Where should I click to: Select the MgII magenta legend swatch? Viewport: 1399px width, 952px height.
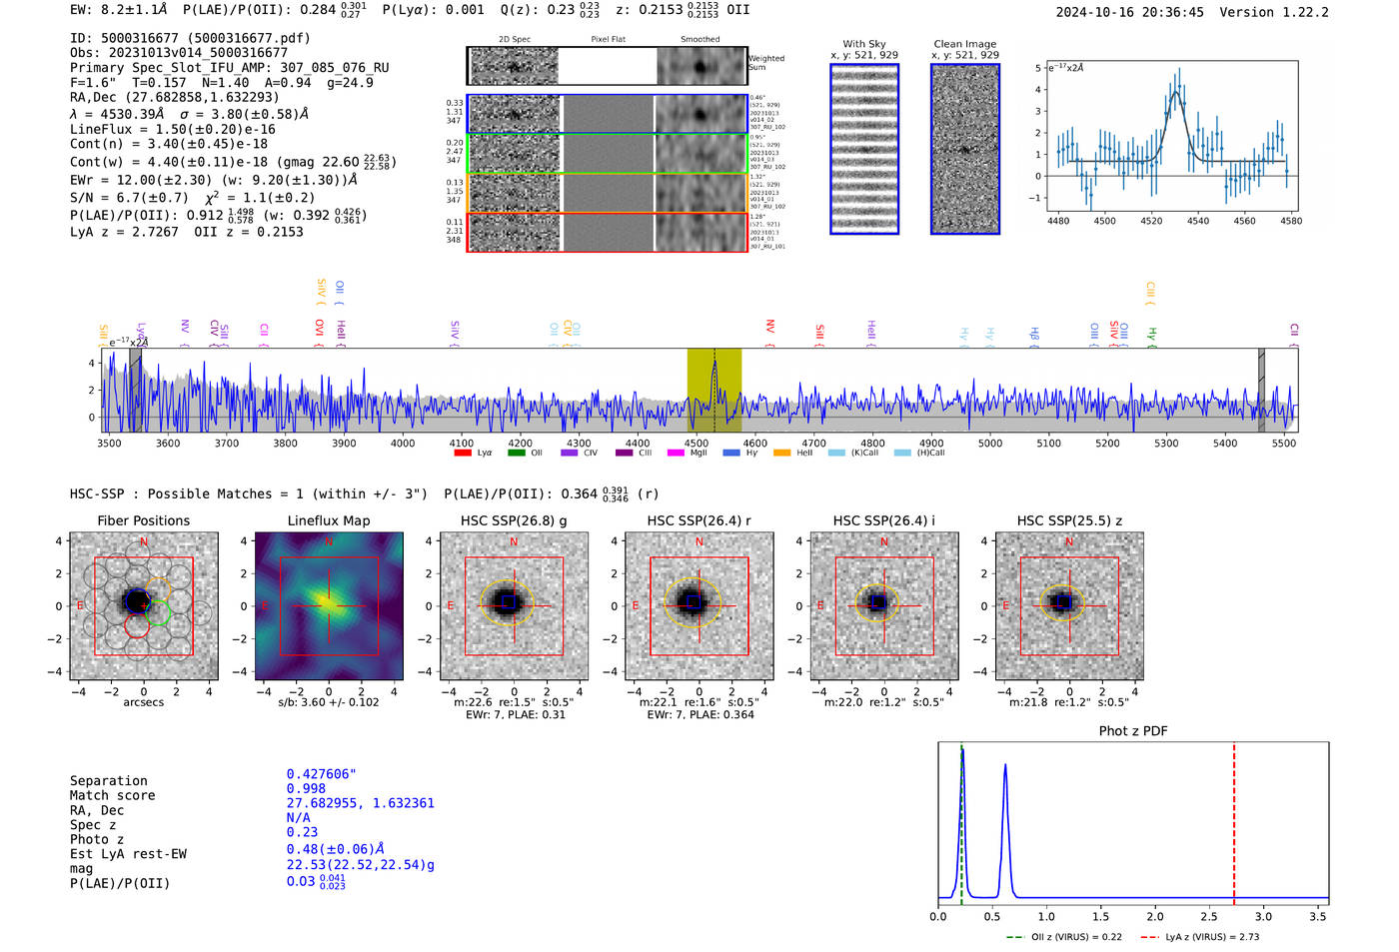point(677,454)
